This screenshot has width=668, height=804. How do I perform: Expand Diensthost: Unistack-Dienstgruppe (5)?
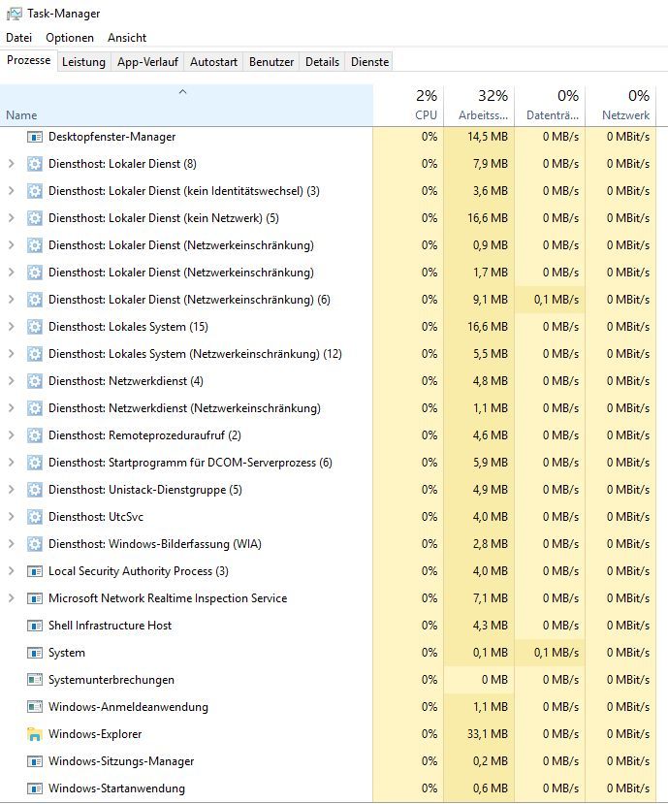(11, 490)
